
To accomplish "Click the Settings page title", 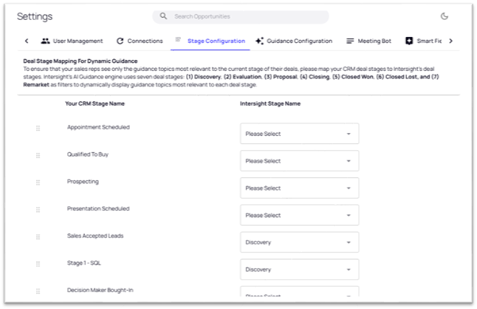I will pyautogui.click(x=35, y=16).
